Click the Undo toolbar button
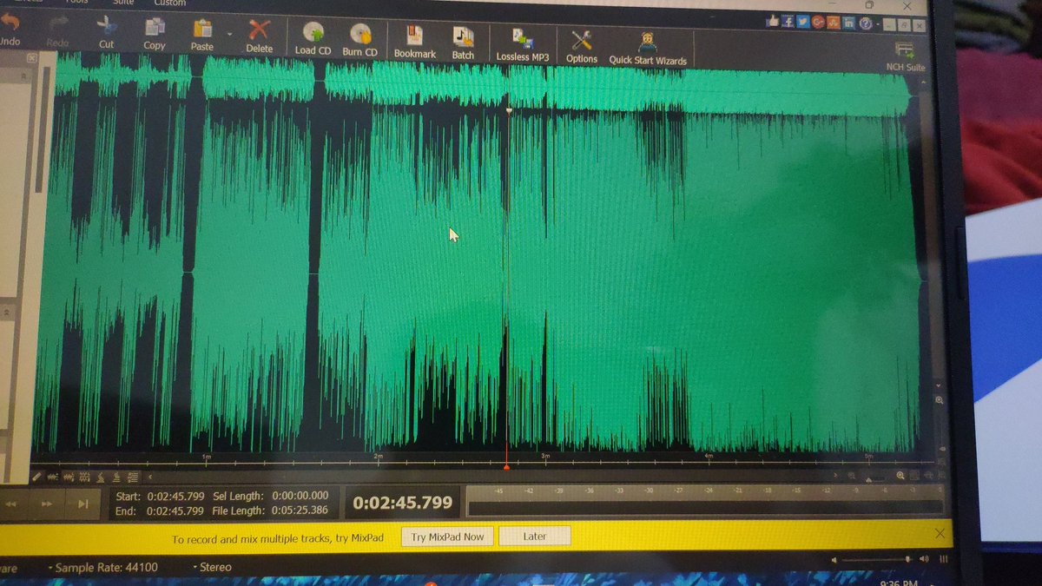1042x586 pixels. pyautogui.click(x=9, y=31)
